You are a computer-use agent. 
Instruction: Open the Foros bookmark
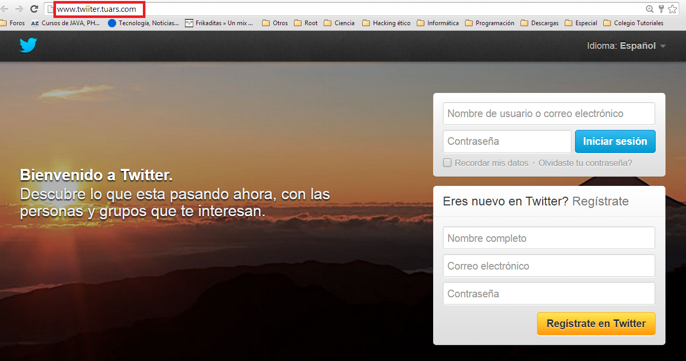tap(13, 23)
